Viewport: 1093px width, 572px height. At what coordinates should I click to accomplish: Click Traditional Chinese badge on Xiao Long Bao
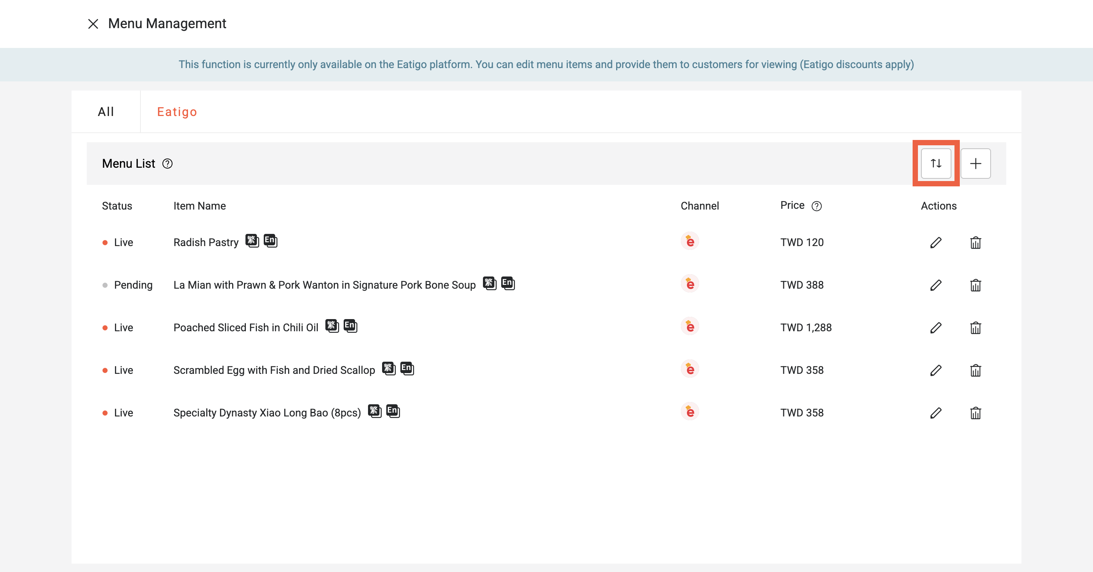coord(374,411)
